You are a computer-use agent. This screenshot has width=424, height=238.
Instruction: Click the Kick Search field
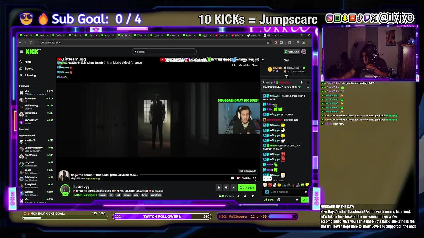[x=164, y=52]
